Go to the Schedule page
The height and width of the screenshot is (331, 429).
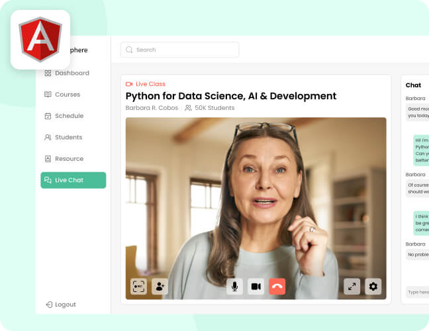click(64, 116)
